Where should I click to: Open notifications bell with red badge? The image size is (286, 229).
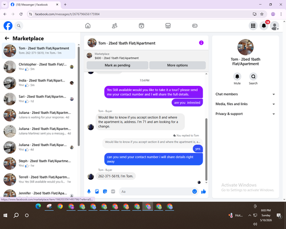tap(264, 26)
